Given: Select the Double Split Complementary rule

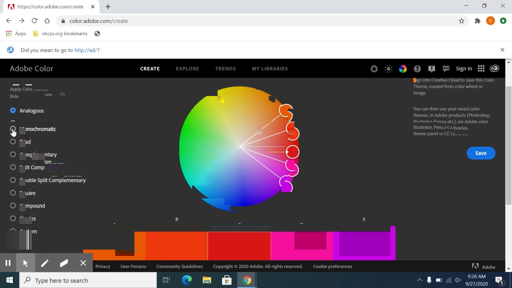Looking at the screenshot, I should tap(13, 180).
